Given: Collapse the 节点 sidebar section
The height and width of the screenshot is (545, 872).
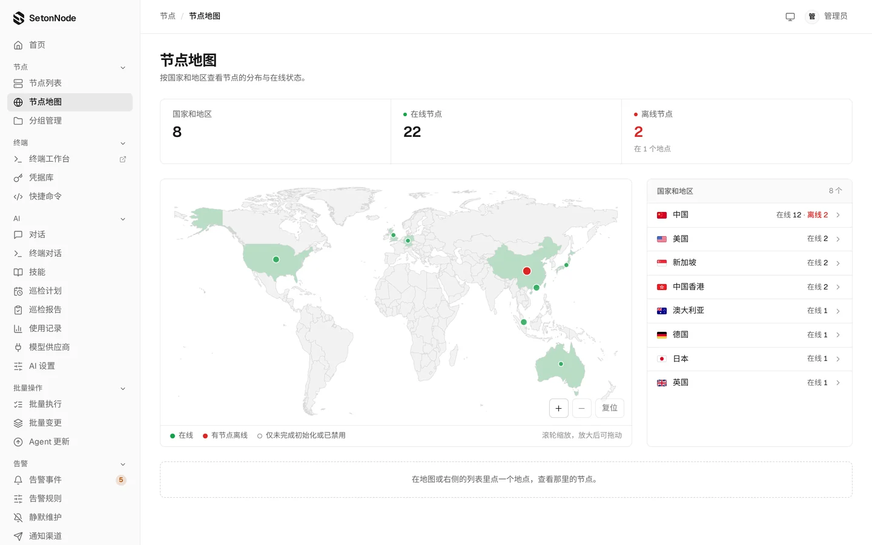Looking at the screenshot, I should coord(123,68).
